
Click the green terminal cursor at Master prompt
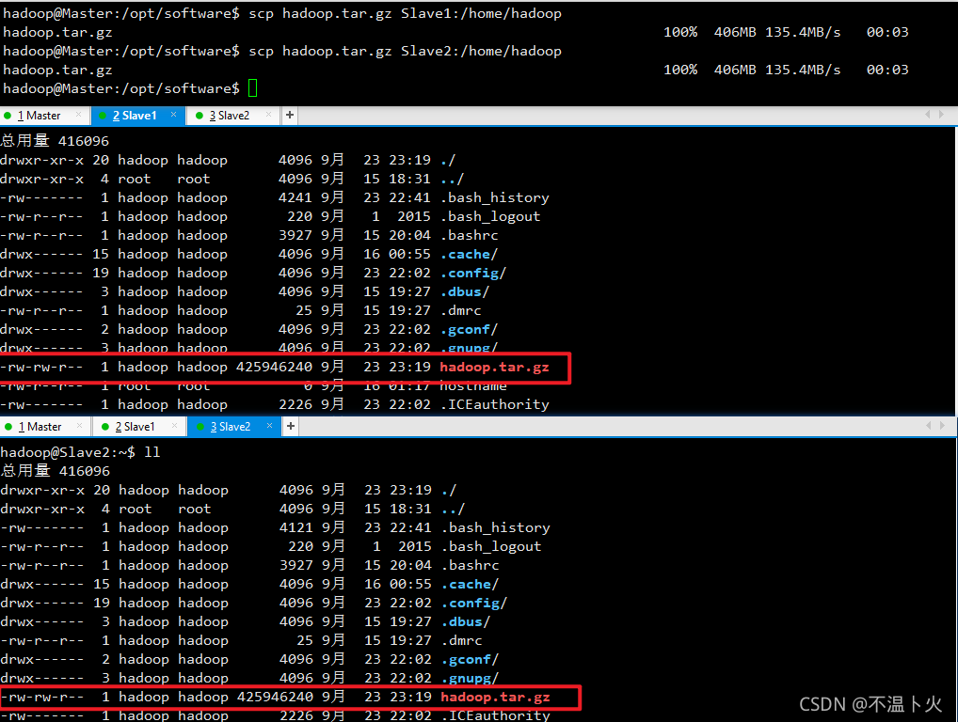[253, 88]
